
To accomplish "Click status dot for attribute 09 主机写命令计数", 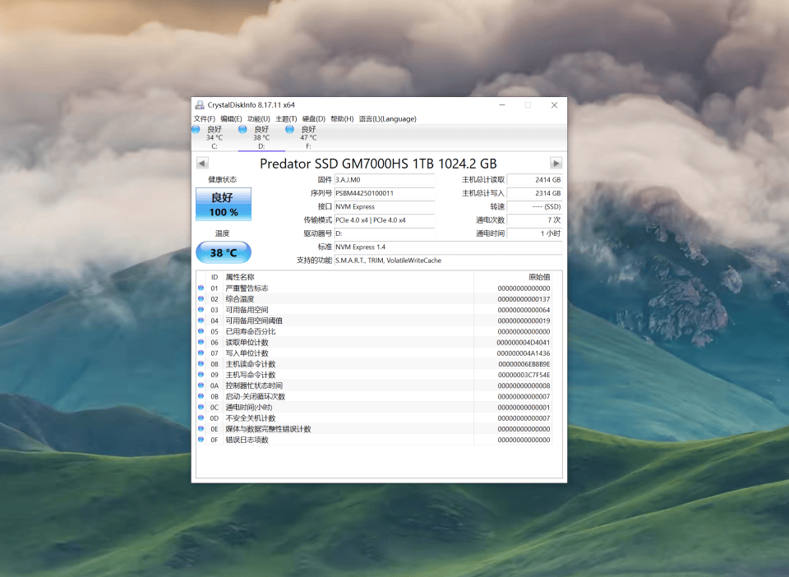I will click(201, 374).
